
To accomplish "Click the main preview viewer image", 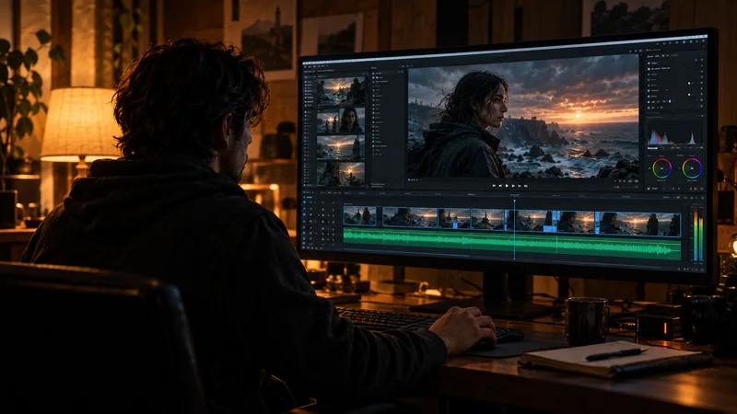I will pos(522,117).
